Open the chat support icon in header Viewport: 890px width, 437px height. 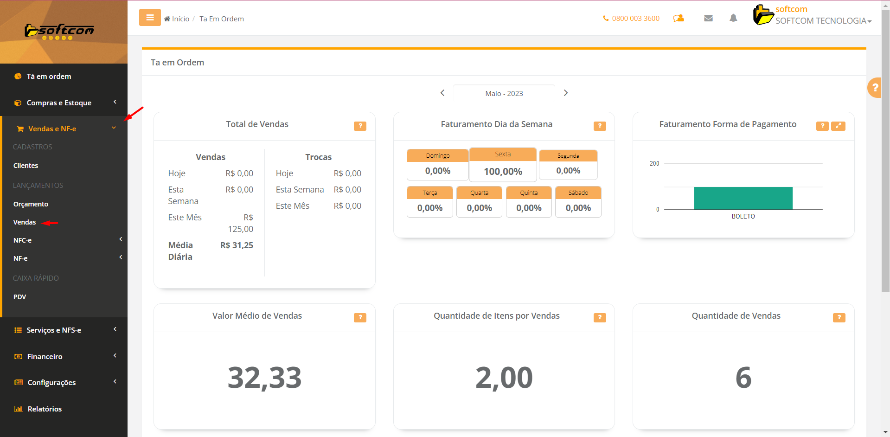[679, 18]
